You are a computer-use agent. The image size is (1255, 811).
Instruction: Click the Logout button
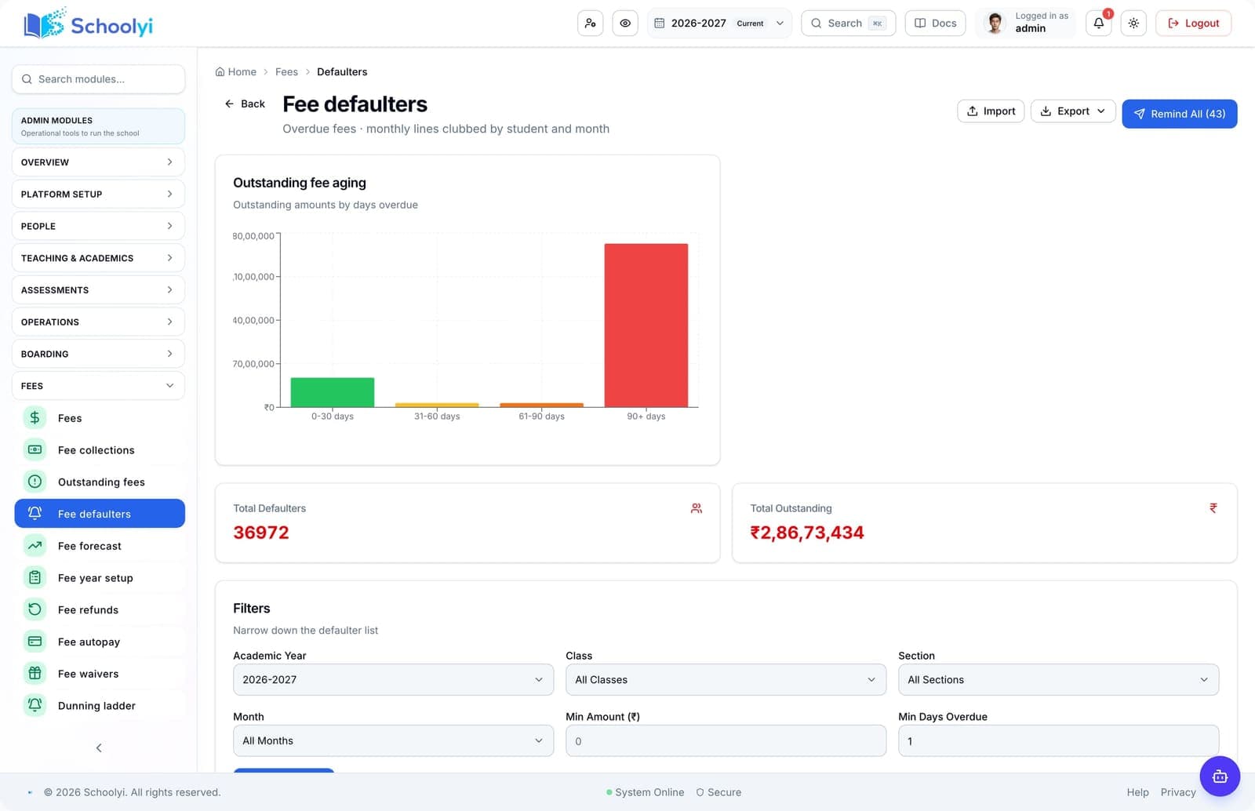tap(1193, 23)
